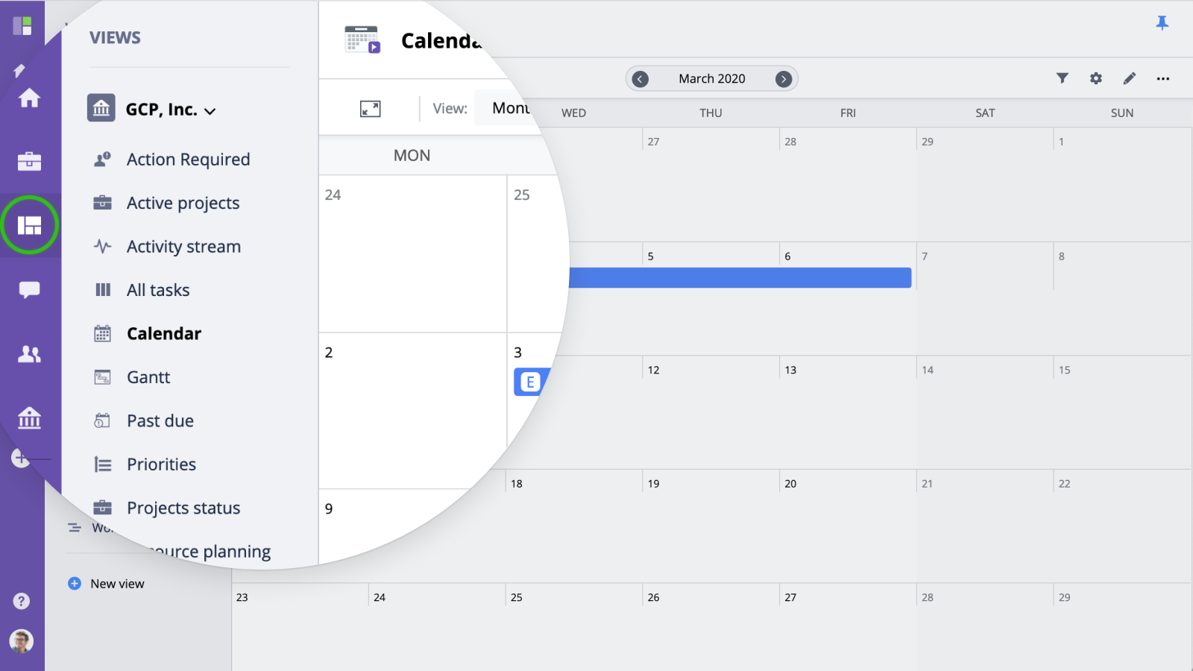
Task: Open the chat bubble icon in sidebar
Action: click(29, 289)
